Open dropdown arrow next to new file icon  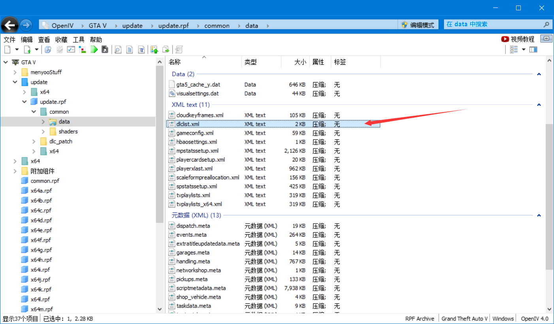click(17, 49)
